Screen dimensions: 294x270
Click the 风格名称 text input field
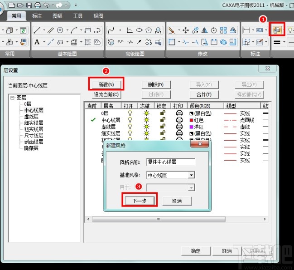click(170, 162)
